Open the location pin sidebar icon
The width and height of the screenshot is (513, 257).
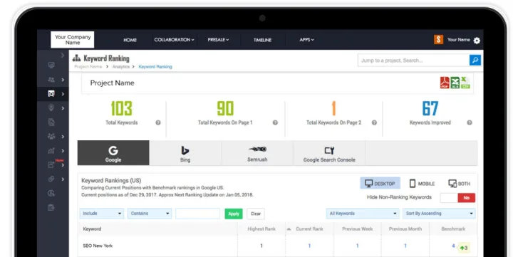click(x=51, y=108)
